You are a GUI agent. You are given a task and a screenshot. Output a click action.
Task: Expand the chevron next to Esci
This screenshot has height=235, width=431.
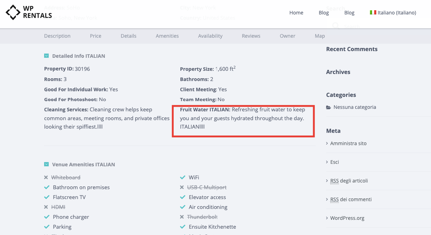pyautogui.click(x=327, y=162)
